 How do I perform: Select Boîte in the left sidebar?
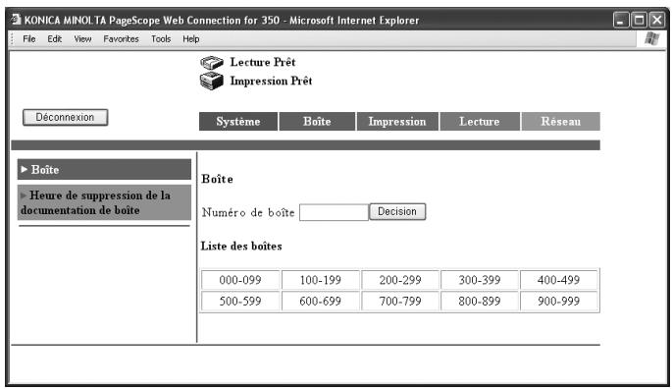104,170
